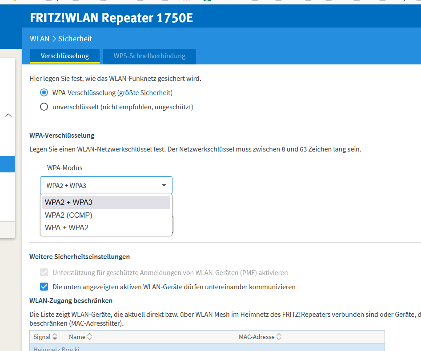Uncheck WLAN-Geräte untereinander kommunizieren checkbox

coord(44,287)
